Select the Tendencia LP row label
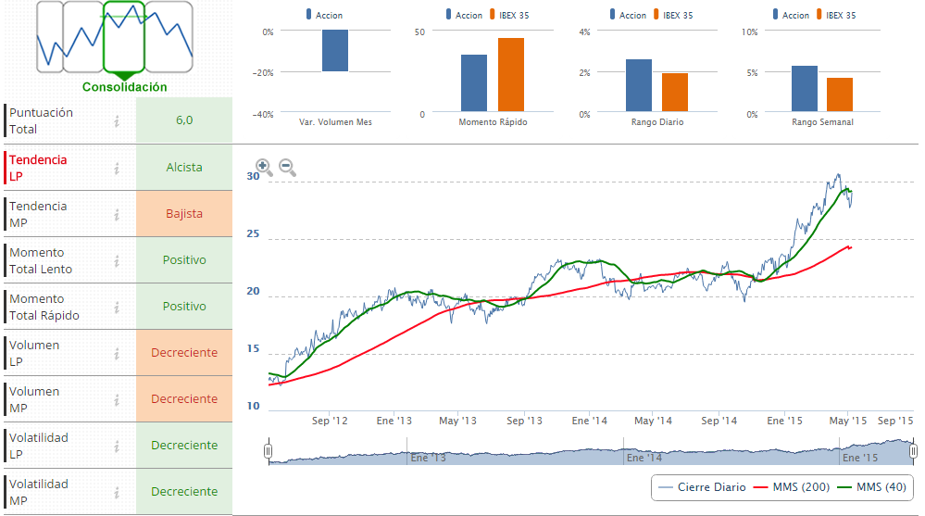The image size is (925, 516). tap(38, 168)
